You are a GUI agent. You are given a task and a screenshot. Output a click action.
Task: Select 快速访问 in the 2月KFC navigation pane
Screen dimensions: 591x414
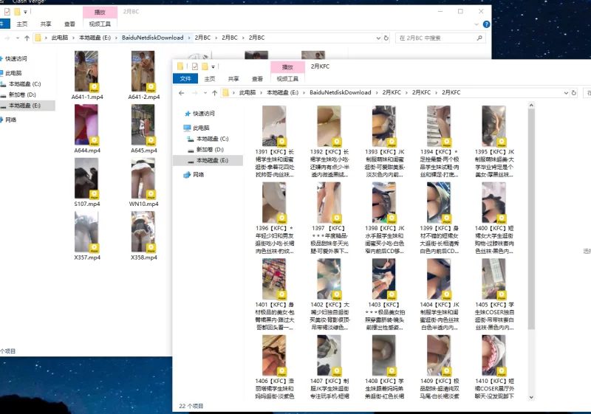(x=203, y=114)
